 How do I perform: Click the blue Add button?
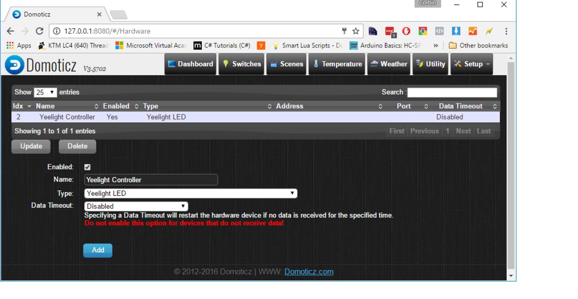pos(98,250)
